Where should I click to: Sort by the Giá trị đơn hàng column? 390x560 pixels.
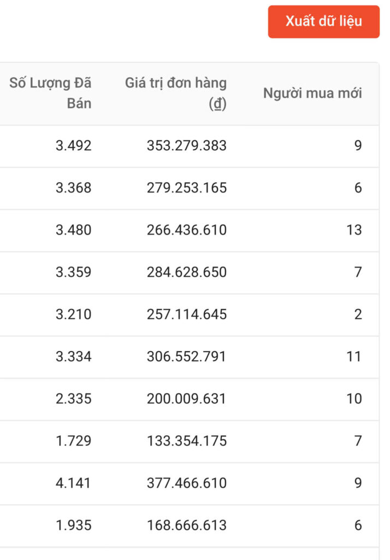tap(176, 83)
